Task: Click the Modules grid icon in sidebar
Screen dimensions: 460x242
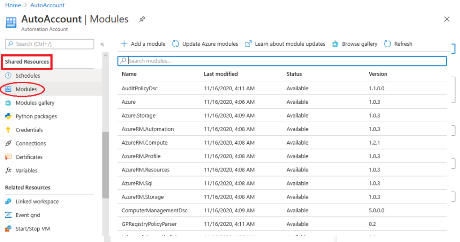Action: [x=8, y=89]
